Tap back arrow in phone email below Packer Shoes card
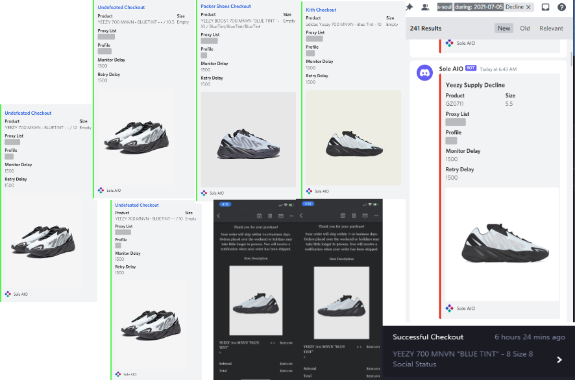 [219, 216]
